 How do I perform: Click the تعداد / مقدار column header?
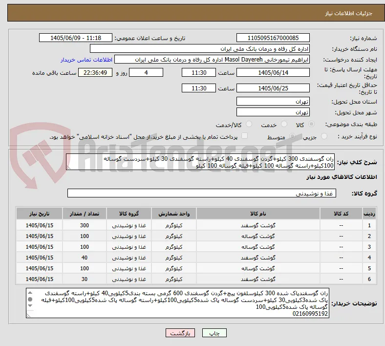tap(85, 214)
